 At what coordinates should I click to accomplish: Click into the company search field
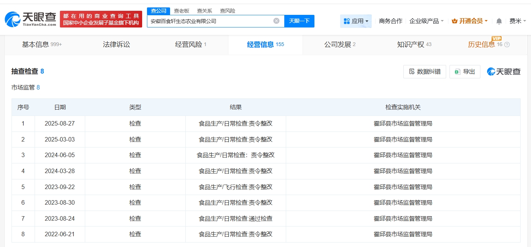tap(210, 21)
